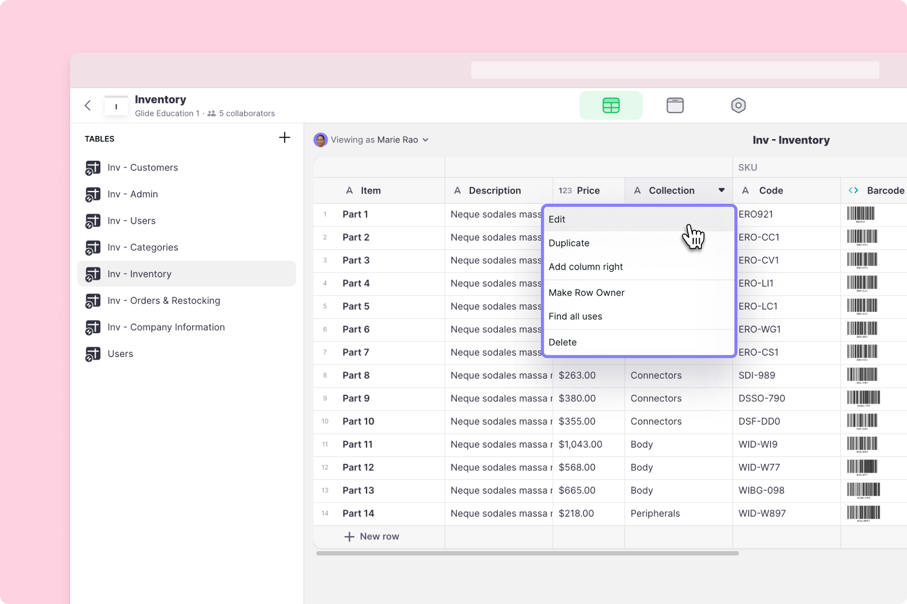The height and width of the screenshot is (604, 907).
Task: Click the horizontal table scrollbar
Action: [x=527, y=553]
